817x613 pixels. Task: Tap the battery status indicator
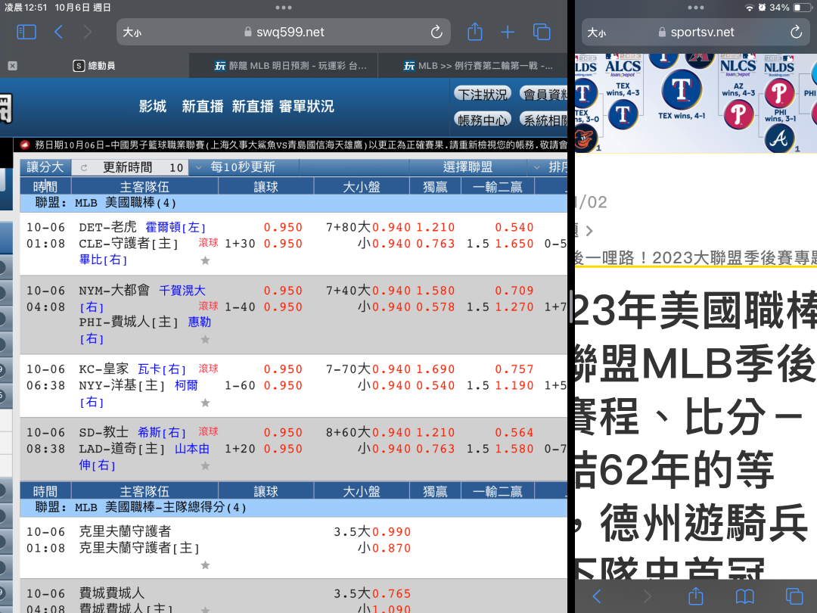click(x=801, y=8)
